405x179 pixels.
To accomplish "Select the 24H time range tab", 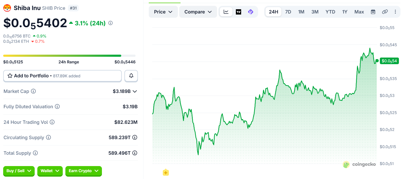I will point(273,12).
